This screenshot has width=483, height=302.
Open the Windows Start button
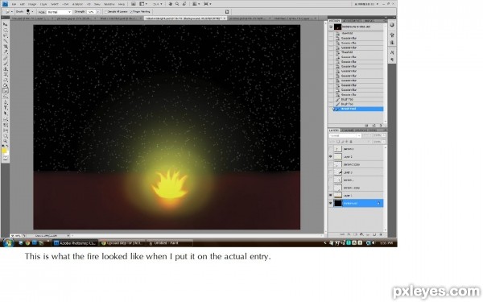click(8, 242)
